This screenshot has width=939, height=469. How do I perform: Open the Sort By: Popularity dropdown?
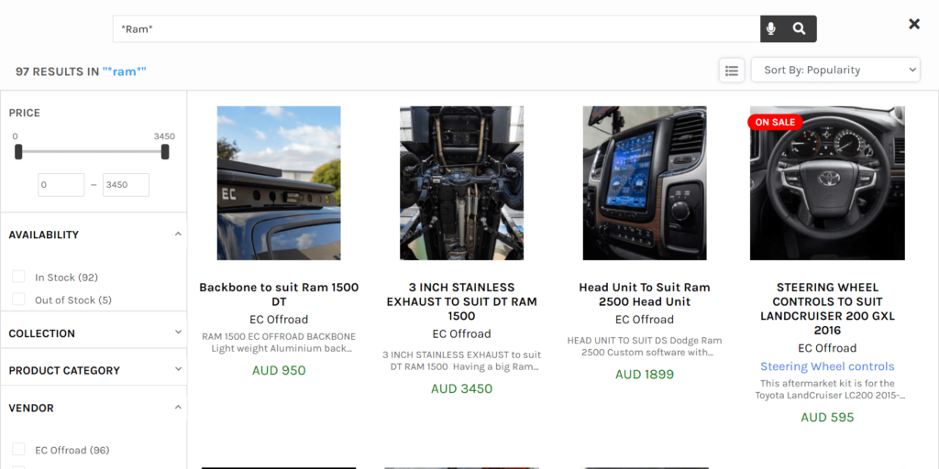coord(835,70)
